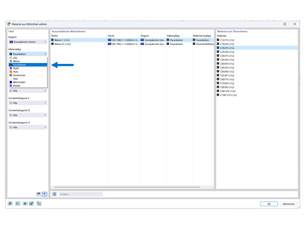Click the Abbrechen button
This screenshot has width=305, height=229.
pos(289,204)
